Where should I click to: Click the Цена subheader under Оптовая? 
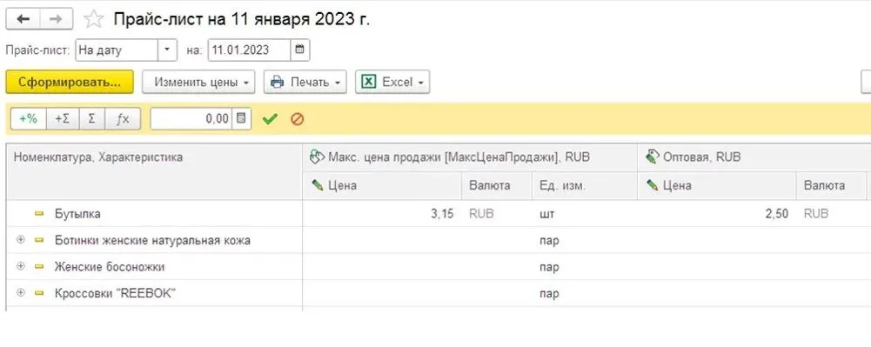click(717, 185)
